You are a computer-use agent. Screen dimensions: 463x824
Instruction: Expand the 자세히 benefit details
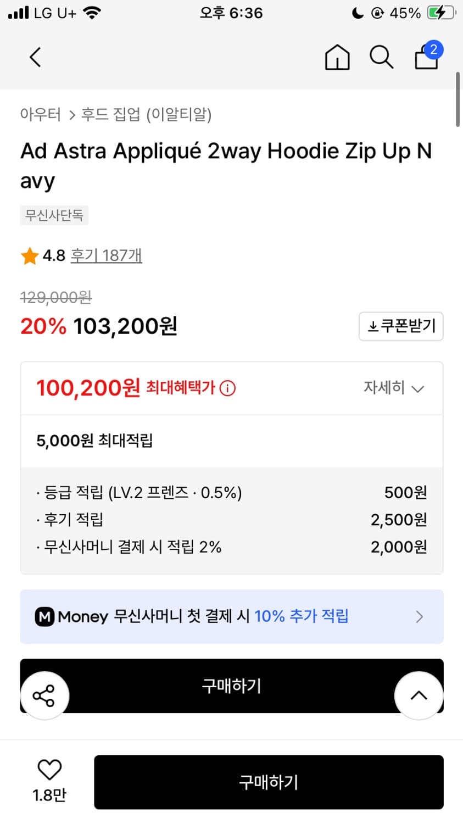pos(393,388)
